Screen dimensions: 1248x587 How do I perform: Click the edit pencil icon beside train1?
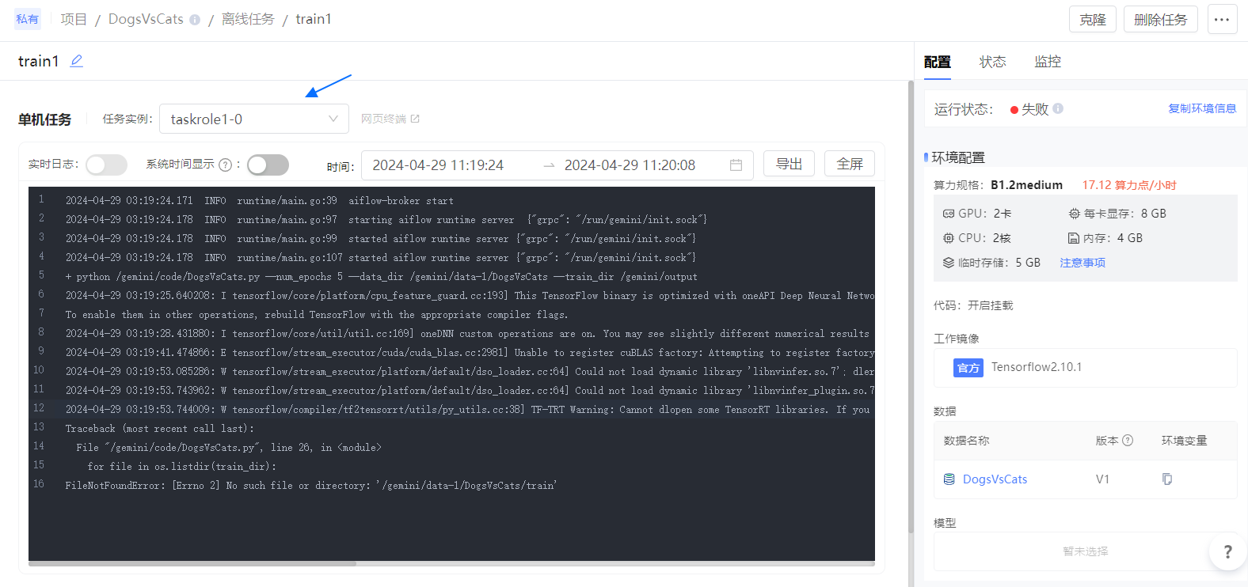tap(76, 61)
